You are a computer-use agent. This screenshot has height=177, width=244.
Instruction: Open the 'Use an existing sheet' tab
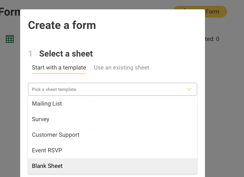point(121,68)
